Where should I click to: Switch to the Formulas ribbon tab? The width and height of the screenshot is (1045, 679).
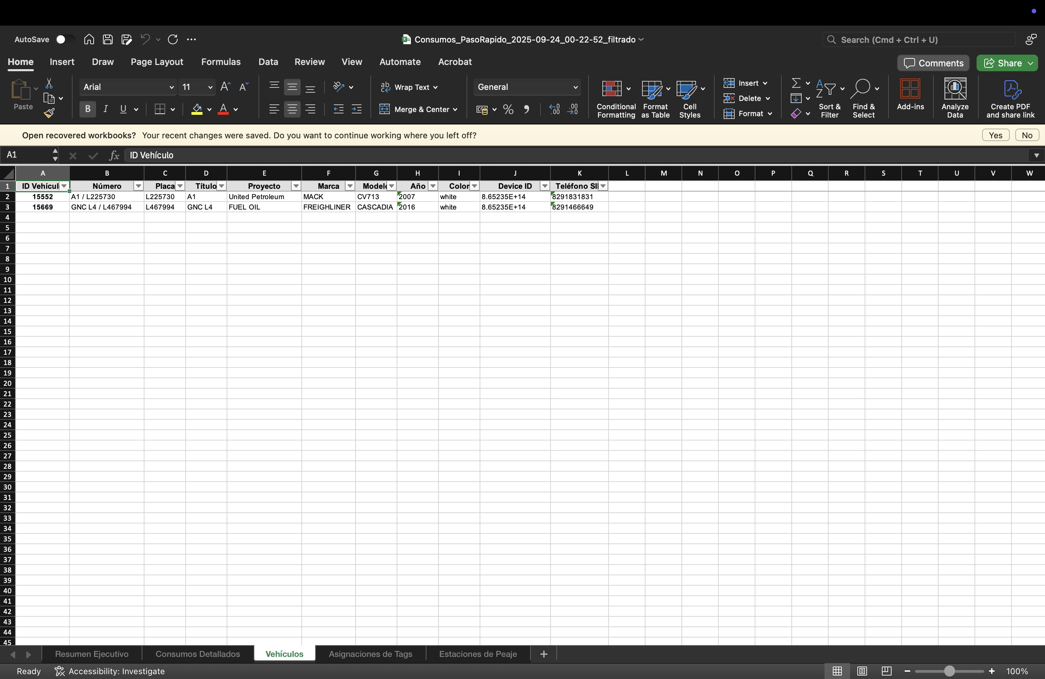tap(221, 62)
